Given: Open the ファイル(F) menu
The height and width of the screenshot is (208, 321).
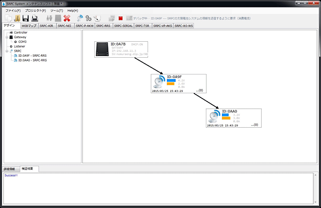Looking at the screenshot, I should (x=13, y=11).
